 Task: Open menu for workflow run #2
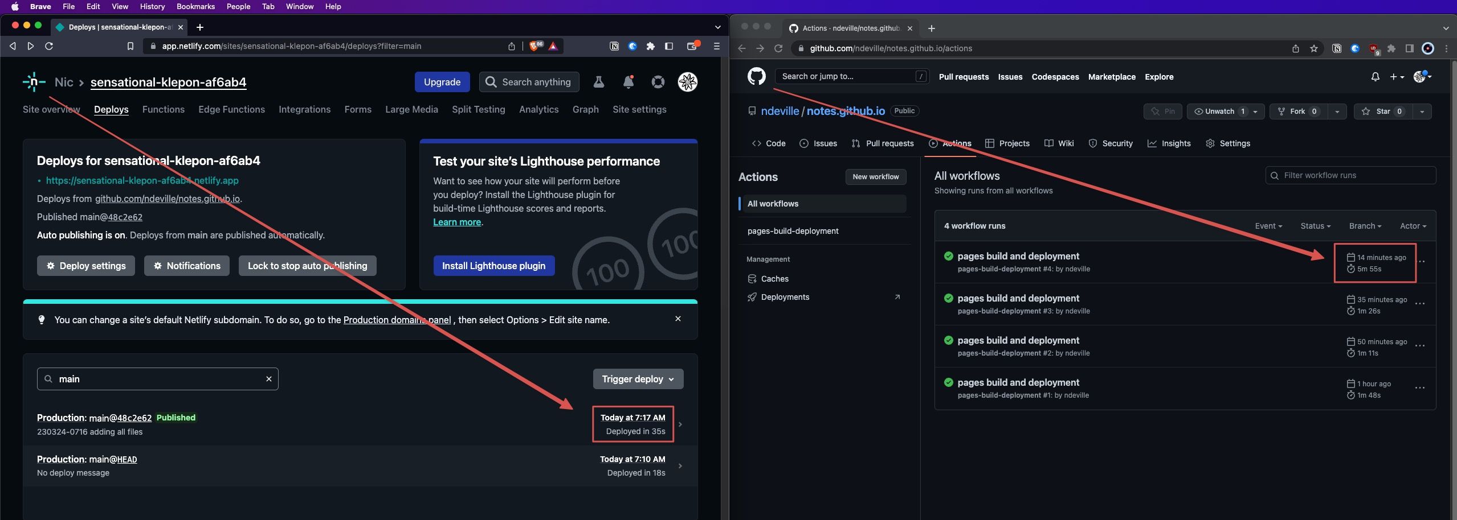(x=1420, y=346)
